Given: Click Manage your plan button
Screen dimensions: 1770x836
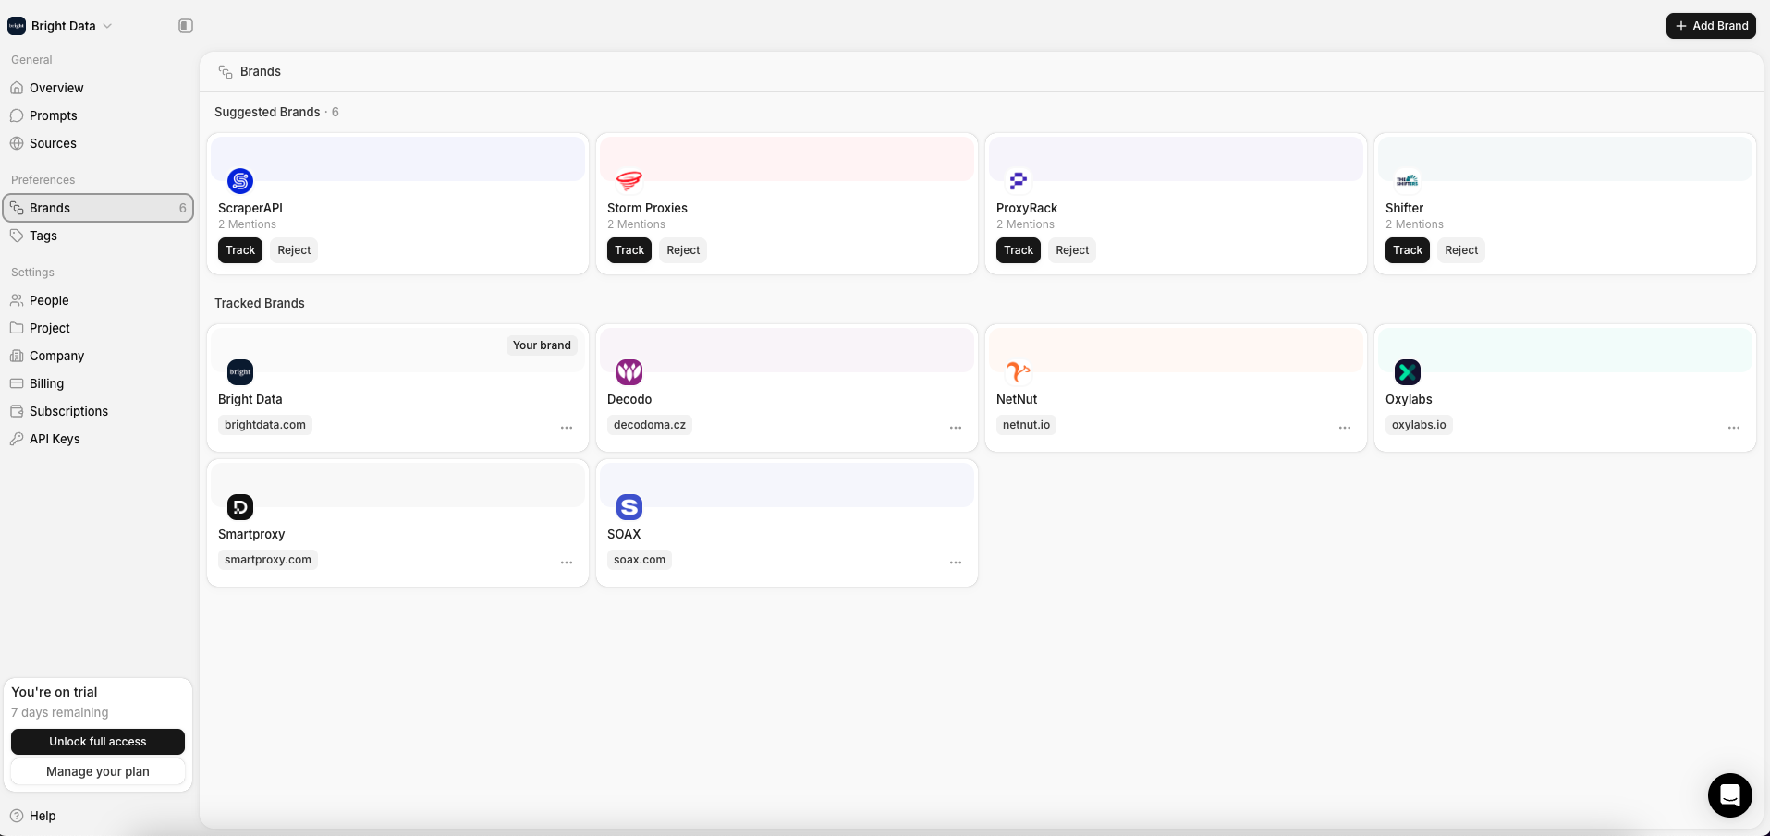Looking at the screenshot, I should (x=98, y=771).
